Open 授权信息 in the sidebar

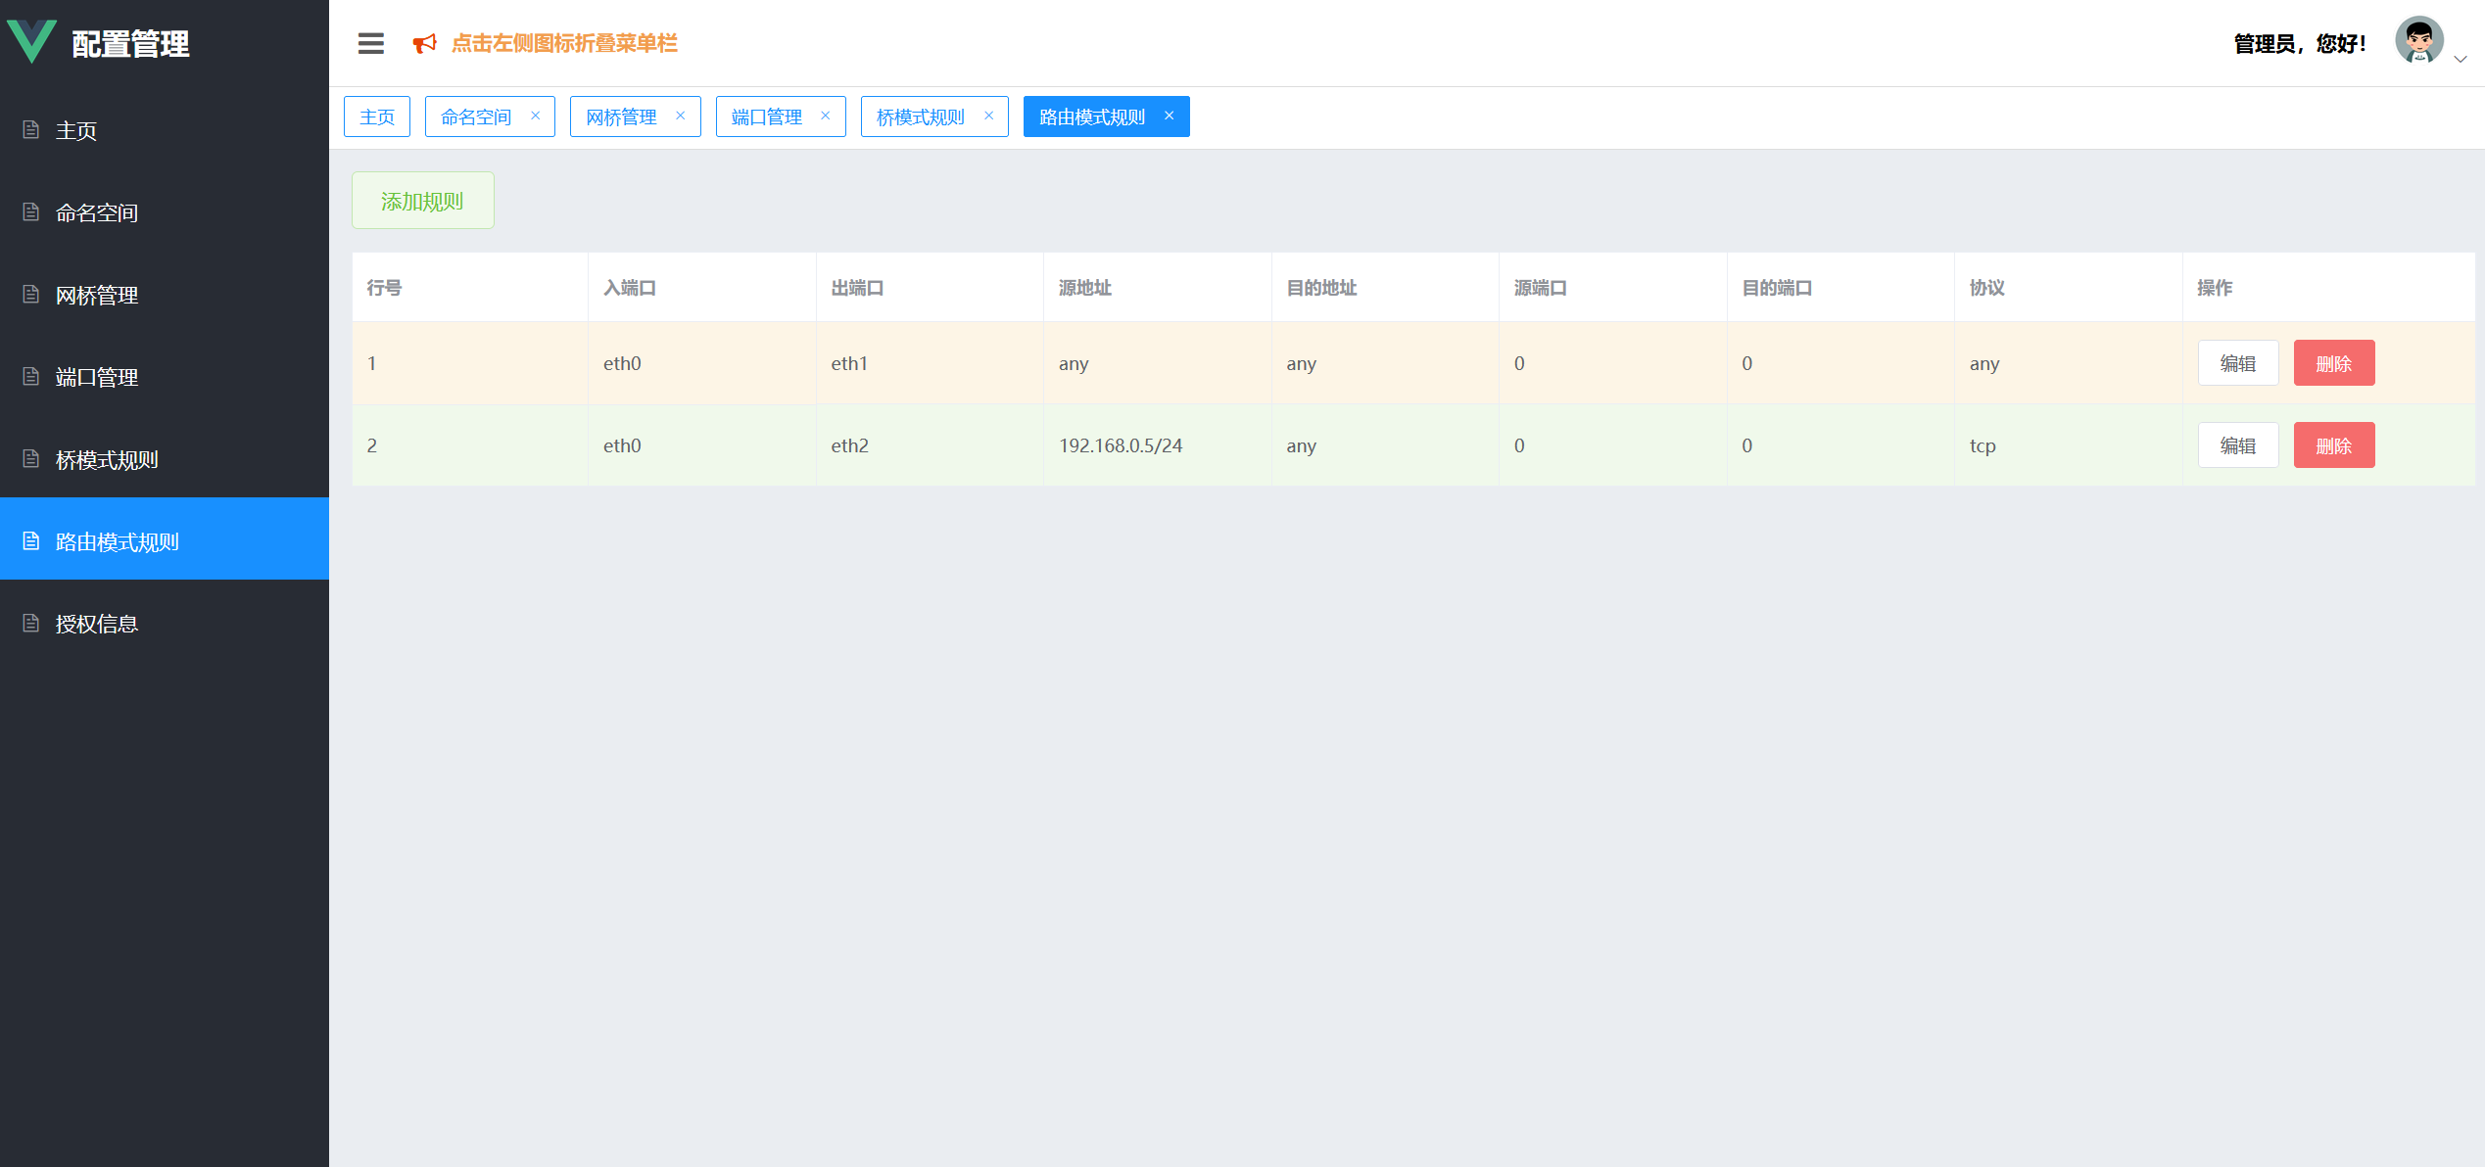tap(97, 624)
